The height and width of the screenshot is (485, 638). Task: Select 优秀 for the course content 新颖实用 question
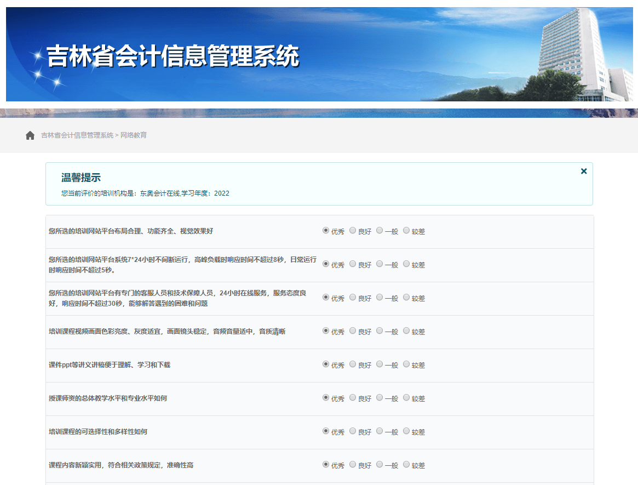(326, 465)
